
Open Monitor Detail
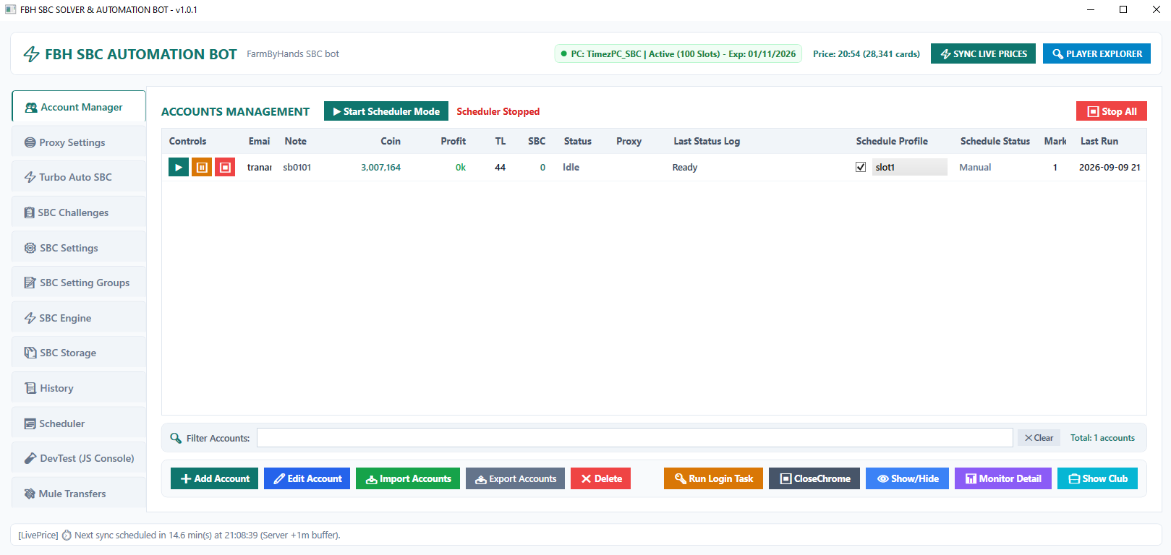tap(1003, 478)
